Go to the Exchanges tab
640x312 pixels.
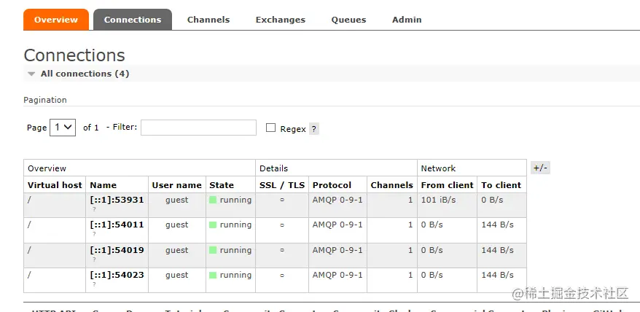[281, 20]
